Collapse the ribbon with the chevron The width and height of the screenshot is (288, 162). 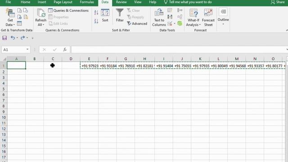287,30
